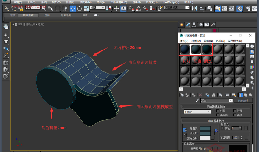Activate the Select and Rotate tool

point(80,8)
